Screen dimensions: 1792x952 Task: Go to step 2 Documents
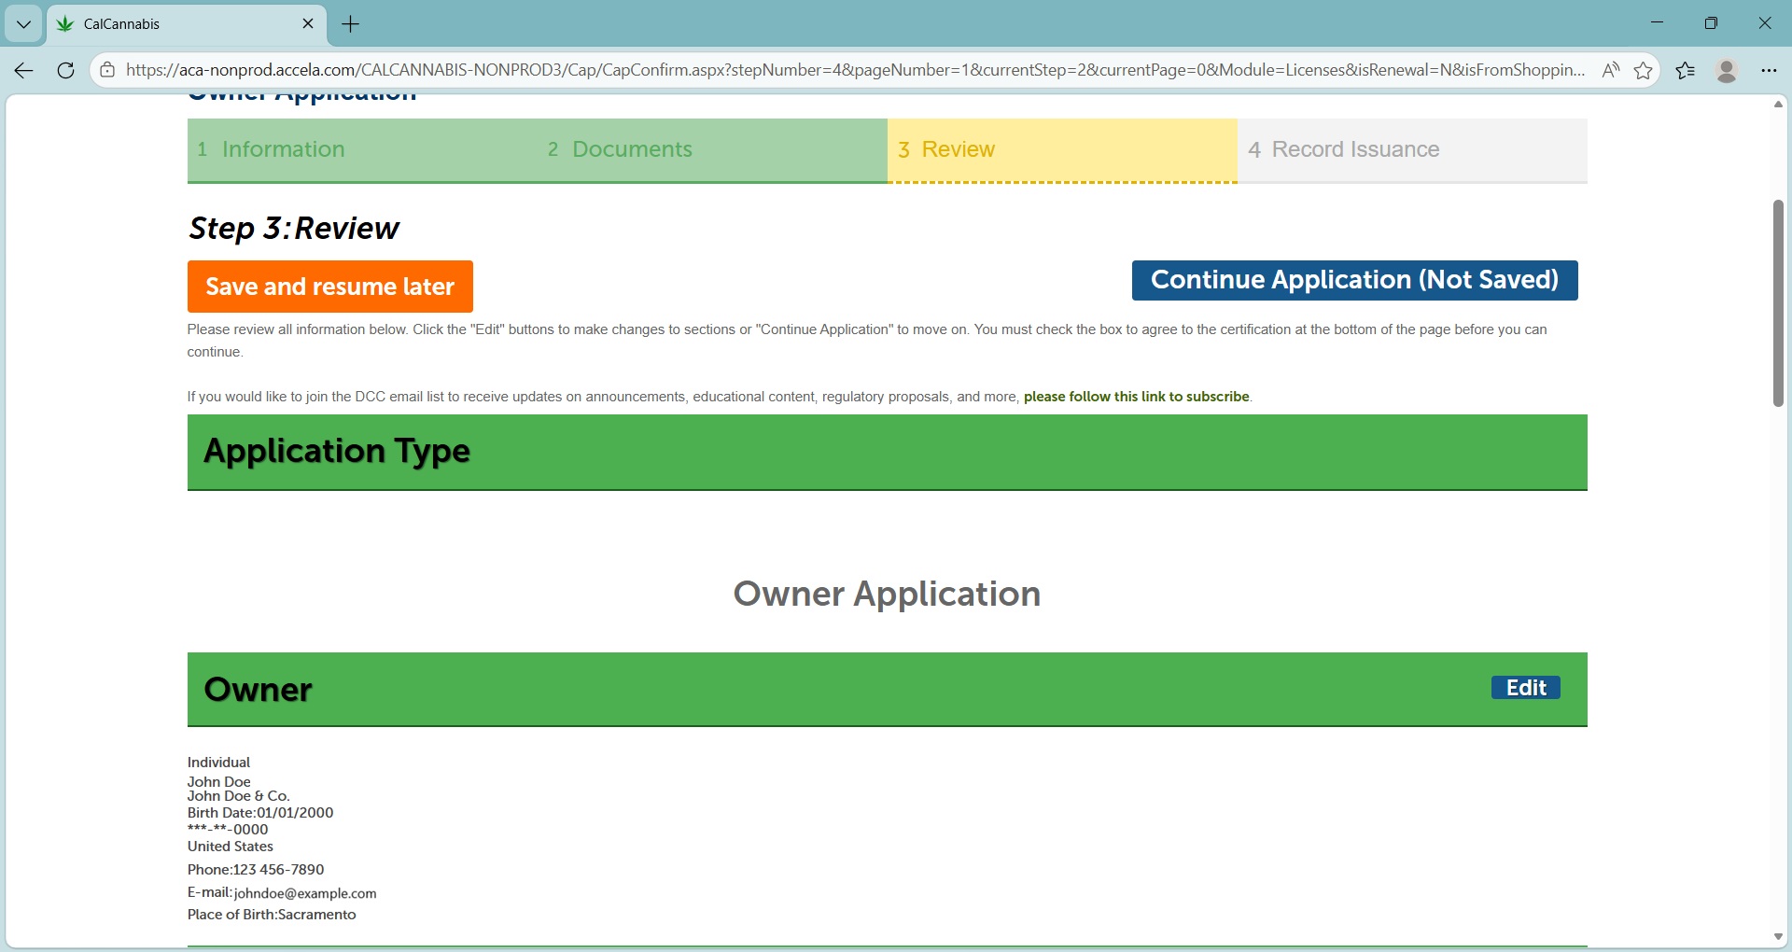point(712,150)
